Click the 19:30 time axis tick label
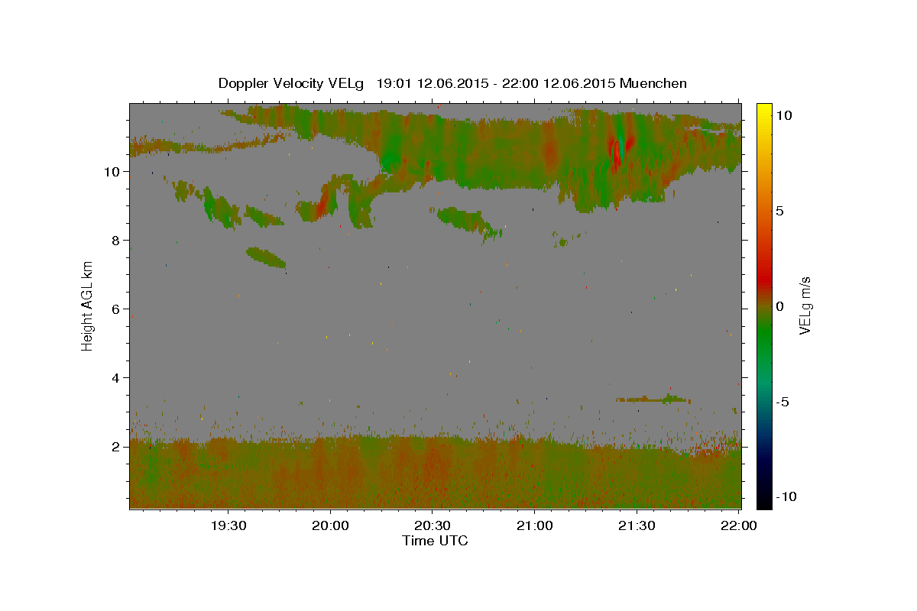917x611 pixels. pyautogui.click(x=228, y=525)
